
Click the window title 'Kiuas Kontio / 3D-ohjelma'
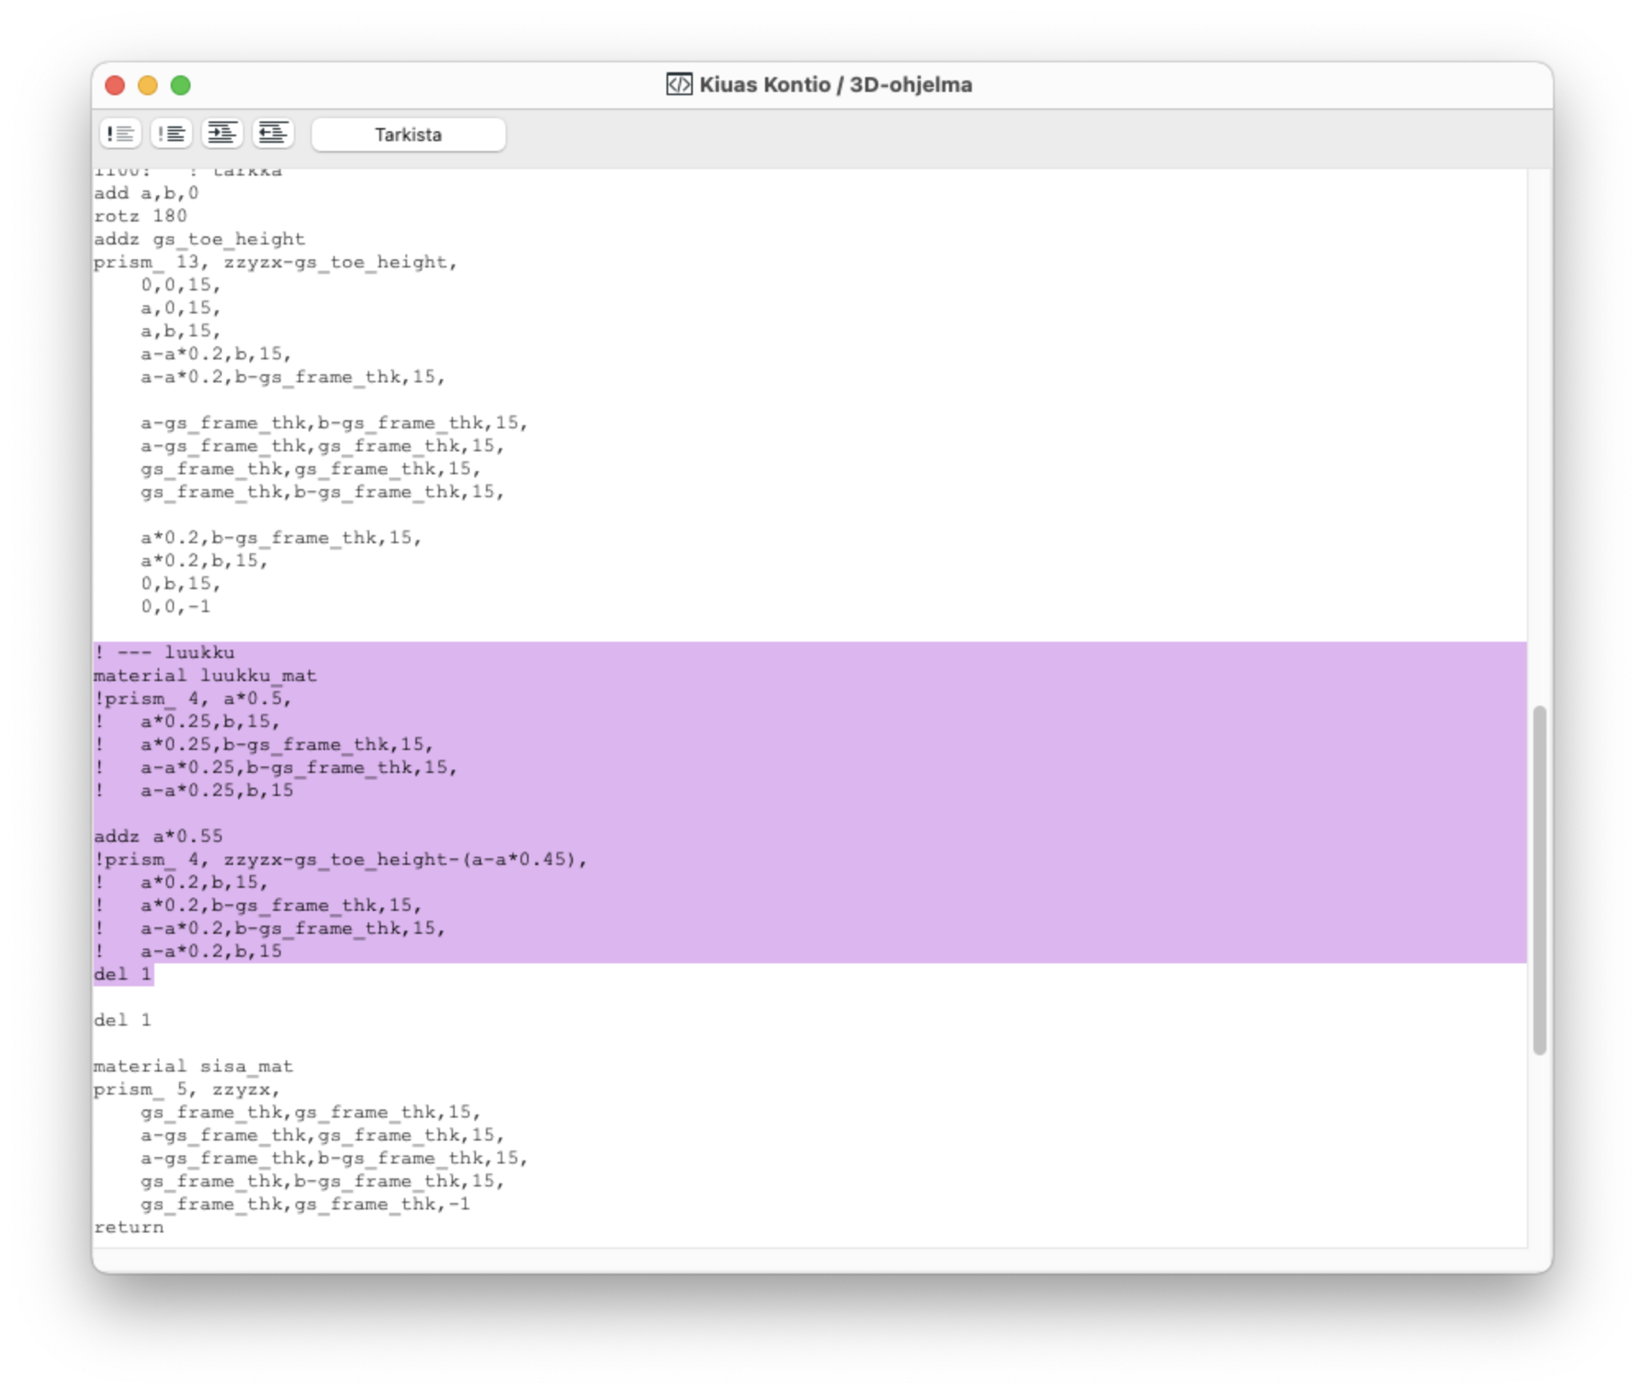[x=836, y=85]
